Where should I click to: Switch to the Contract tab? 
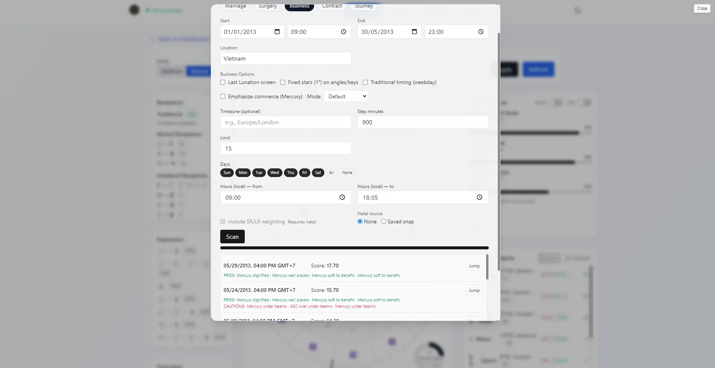pyautogui.click(x=332, y=6)
